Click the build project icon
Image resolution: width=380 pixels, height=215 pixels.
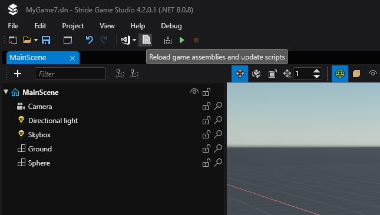pos(168,40)
